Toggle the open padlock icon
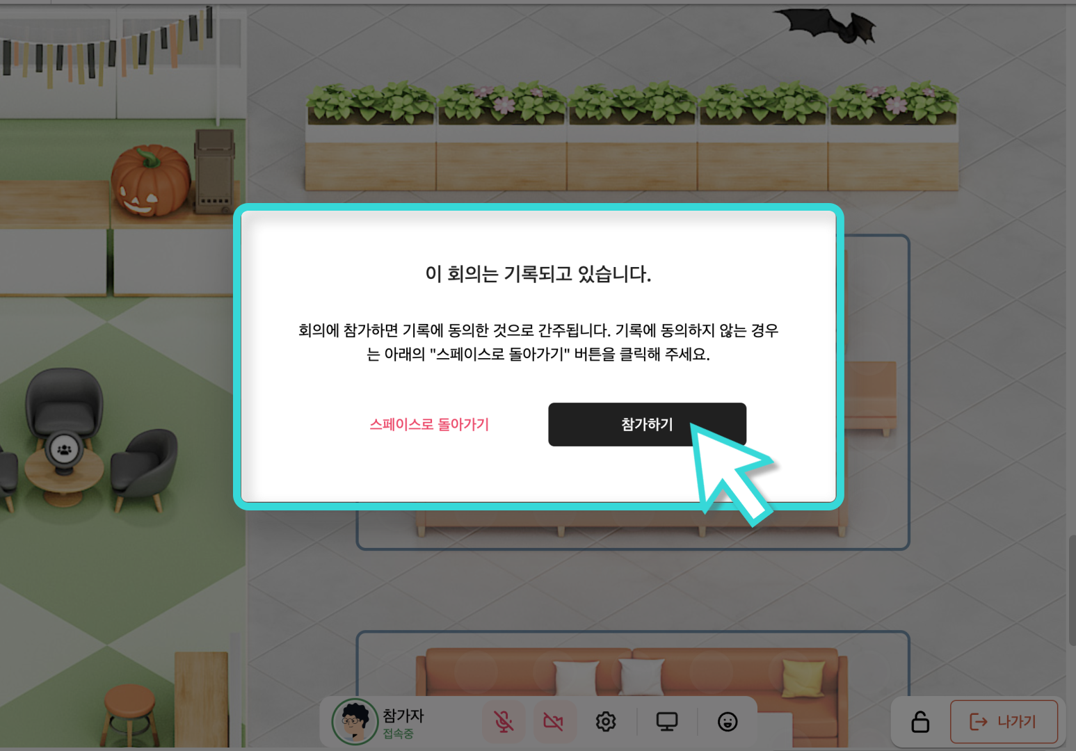 pos(920,722)
